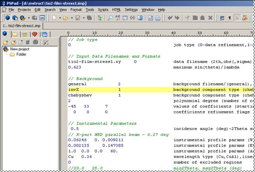Click the curly braces matching bracket icon
Image resolution: width=255 pixels, height=172 pixels.
click(x=132, y=18)
